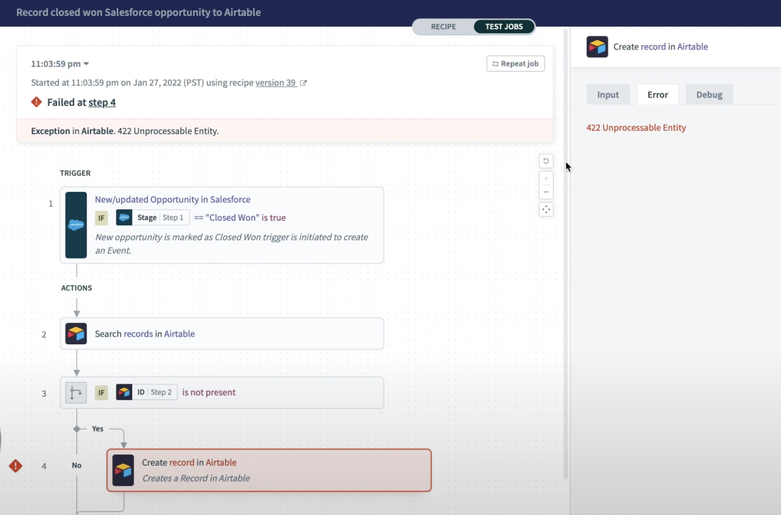Open the Airtable icon in the failed step 4
The image size is (781, 515).
123,470
